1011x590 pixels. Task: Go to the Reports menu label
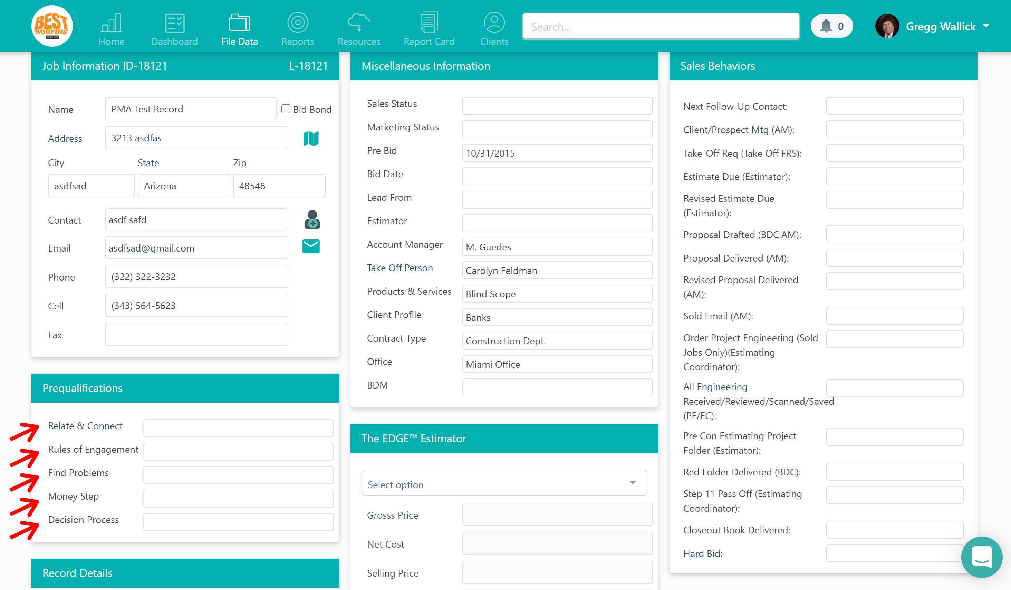point(298,41)
